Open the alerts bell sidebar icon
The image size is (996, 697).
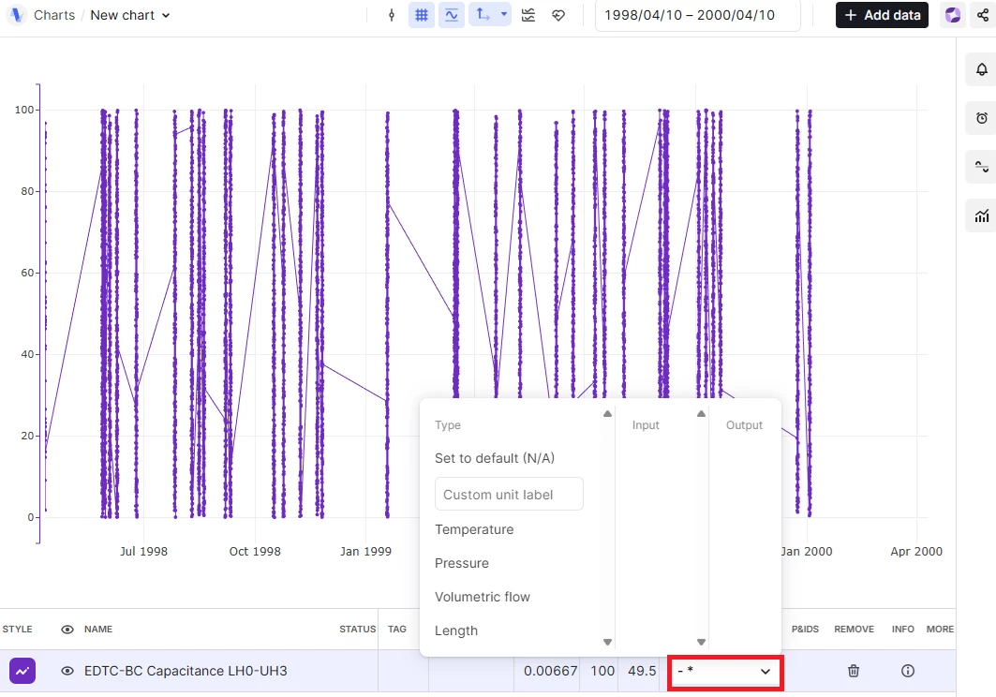click(x=981, y=69)
